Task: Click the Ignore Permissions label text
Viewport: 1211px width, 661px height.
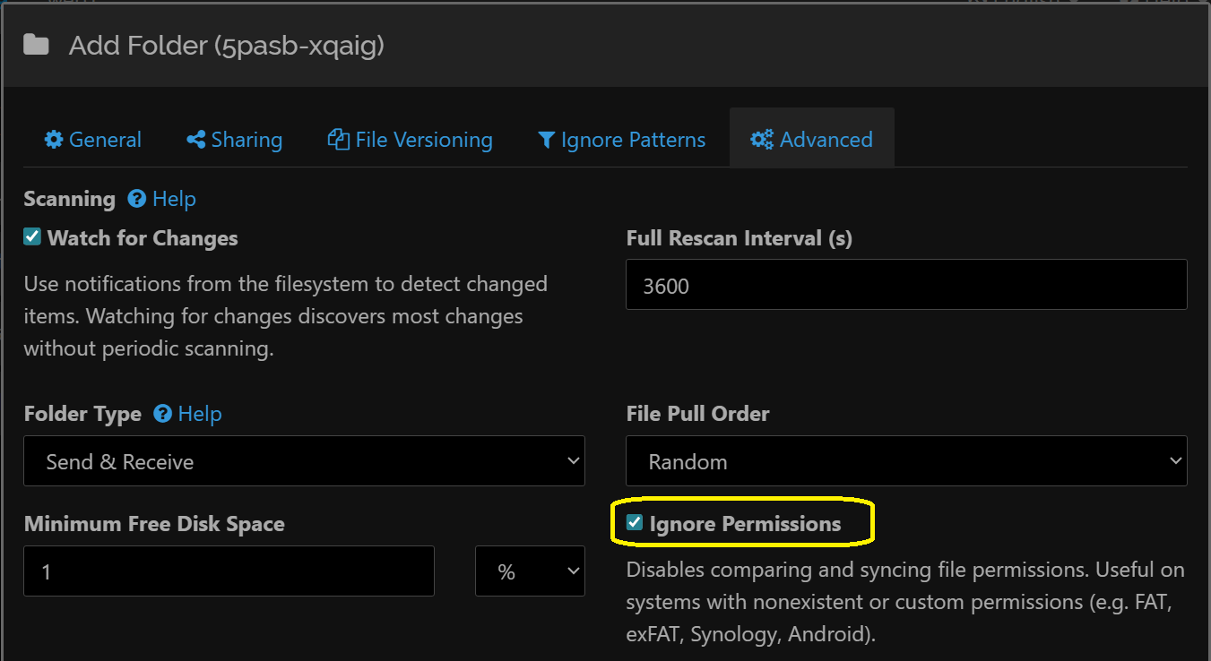Action: pyautogui.click(x=745, y=524)
